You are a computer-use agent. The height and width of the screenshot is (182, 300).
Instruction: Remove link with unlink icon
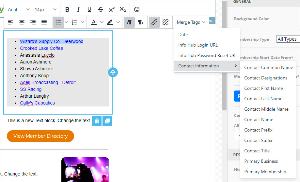click(x=166, y=22)
